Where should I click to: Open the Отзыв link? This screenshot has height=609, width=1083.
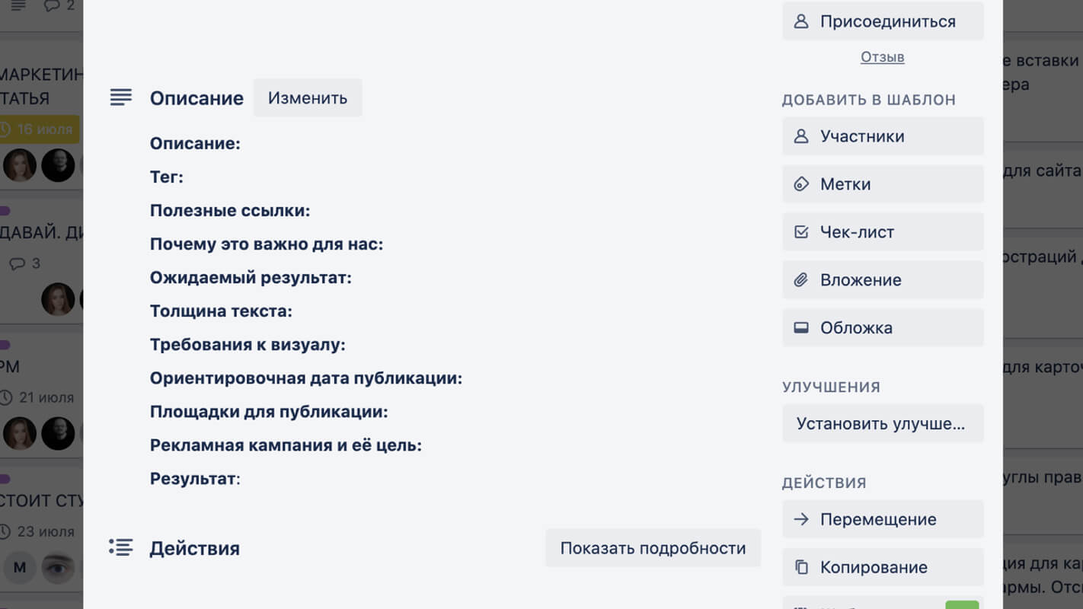[x=882, y=57]
